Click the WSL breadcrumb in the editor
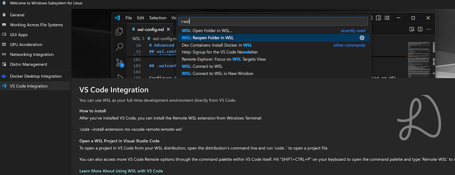Screen dimensions: 455x175 pos(136,39)
